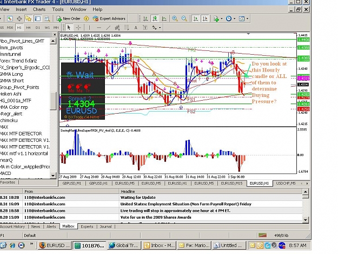Select the H4 timeframe
This screenshot has width=338, height=254.
(x=28, y=28)
